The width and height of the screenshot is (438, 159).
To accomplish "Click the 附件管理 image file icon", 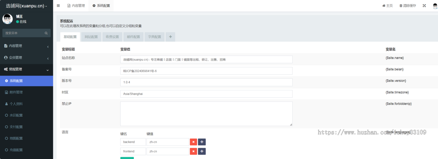I will 7,92.
